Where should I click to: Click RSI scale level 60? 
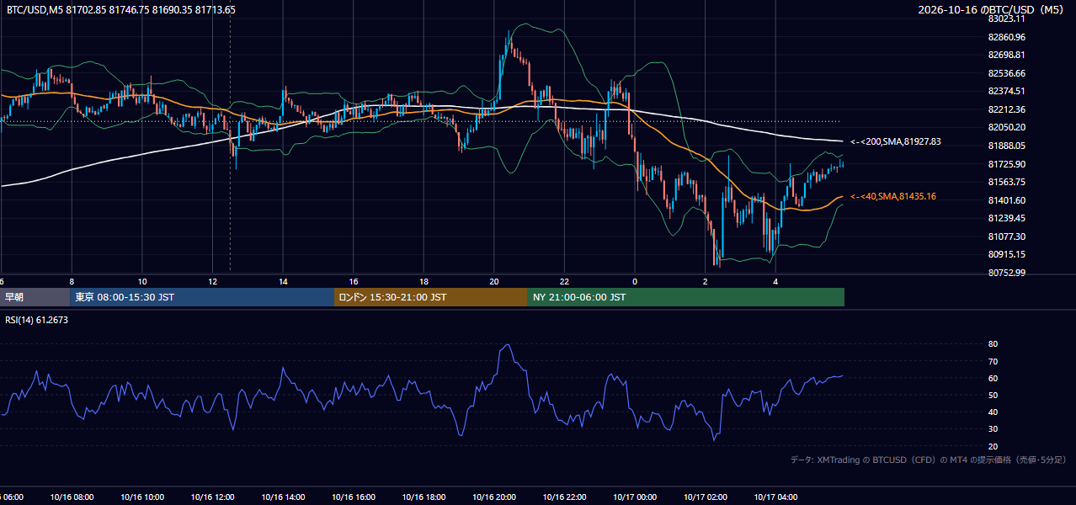click(x=993, y=378)
